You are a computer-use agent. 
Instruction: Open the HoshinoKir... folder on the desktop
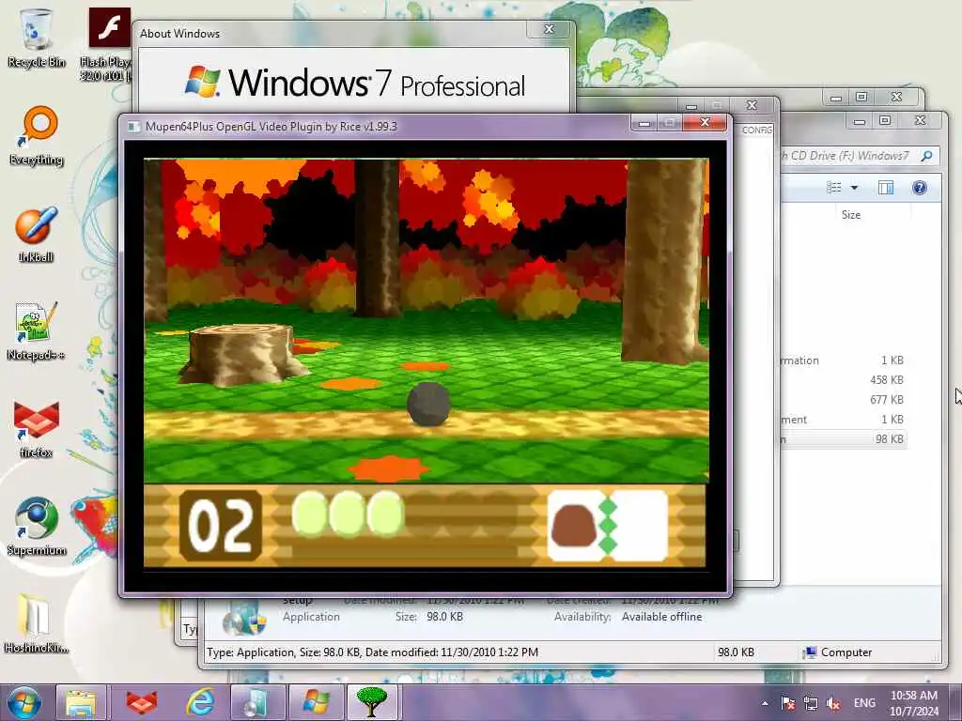[x=36, y=623]
